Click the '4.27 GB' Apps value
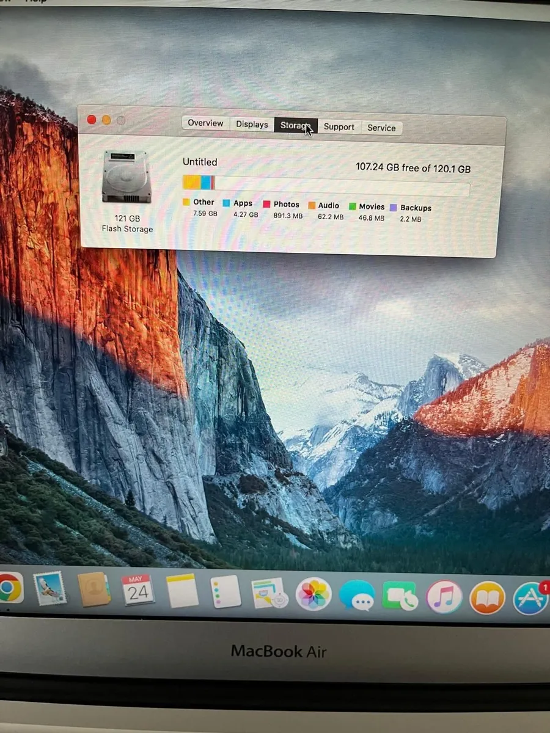550x733 pixels. tap(246, 214)
